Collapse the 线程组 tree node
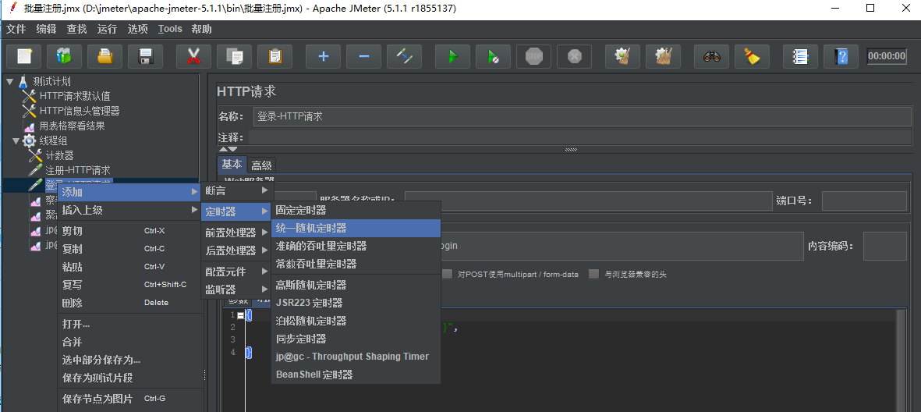 click(16, 140)
